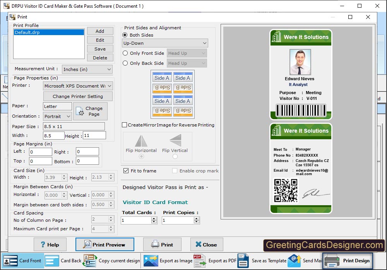Click the Right margin field
Image resolution: width=387 pixels, height=270 pixels.
click(x=87, y=152)
